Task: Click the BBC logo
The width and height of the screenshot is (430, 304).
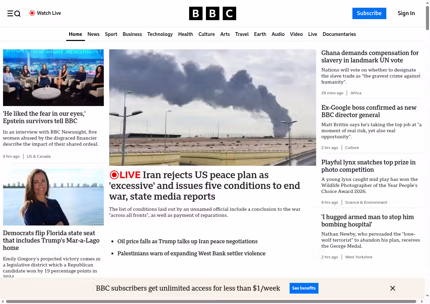Action: pyautogui.click(x=212, y=13)
